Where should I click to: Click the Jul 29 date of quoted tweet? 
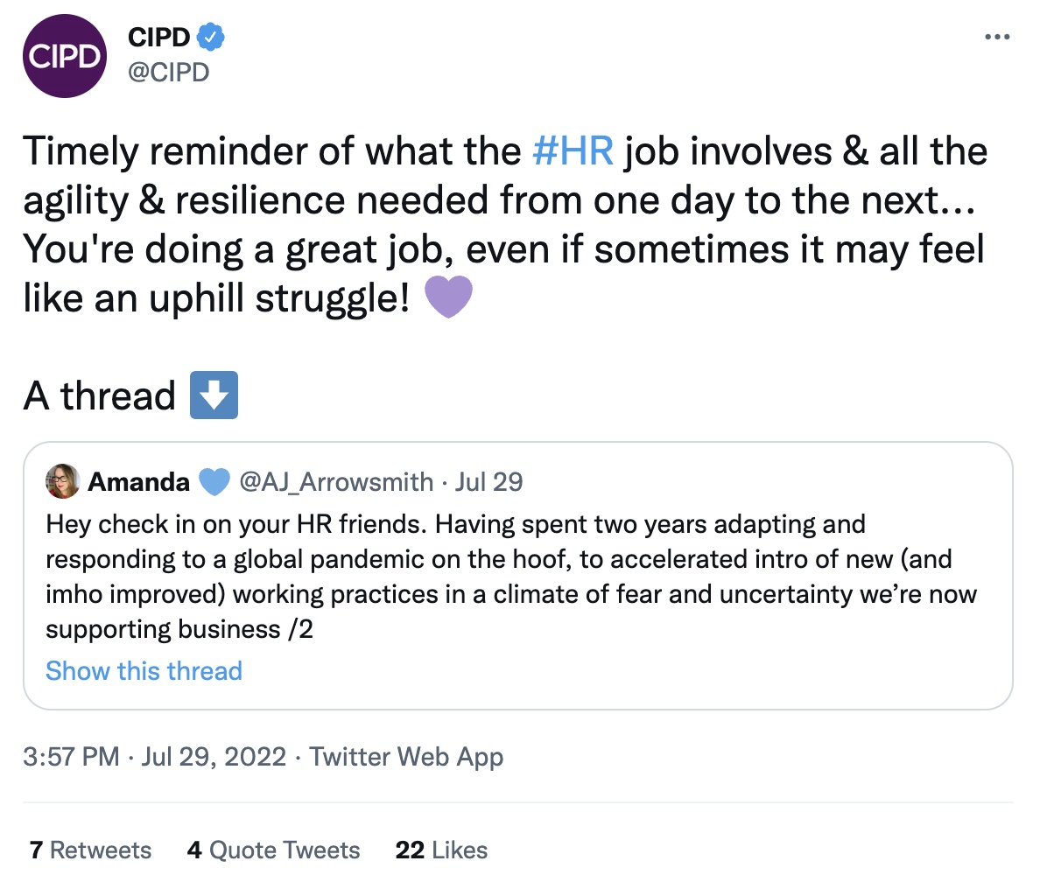(x=488, y=481)
